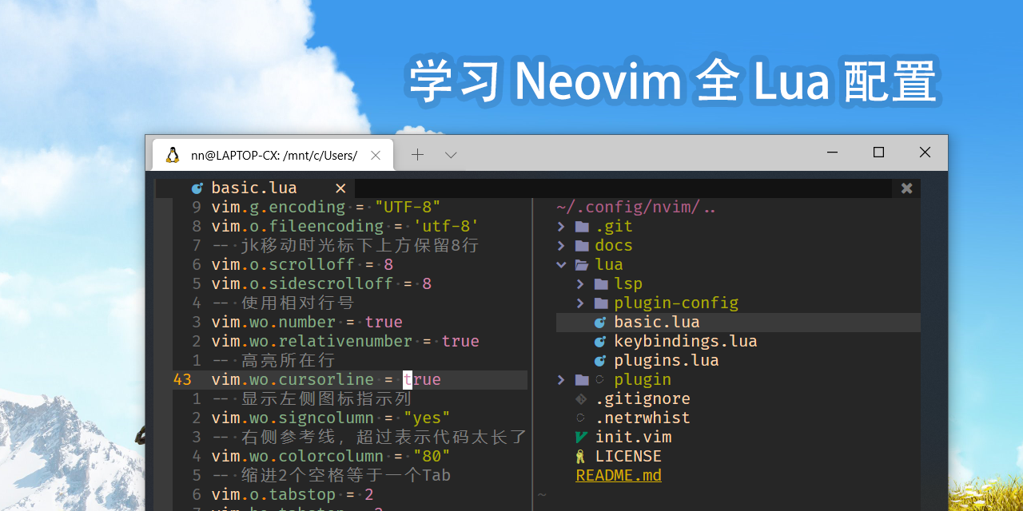The image size is (1023, 511).
Task: Click the .git folder icon
Action: 582,227
